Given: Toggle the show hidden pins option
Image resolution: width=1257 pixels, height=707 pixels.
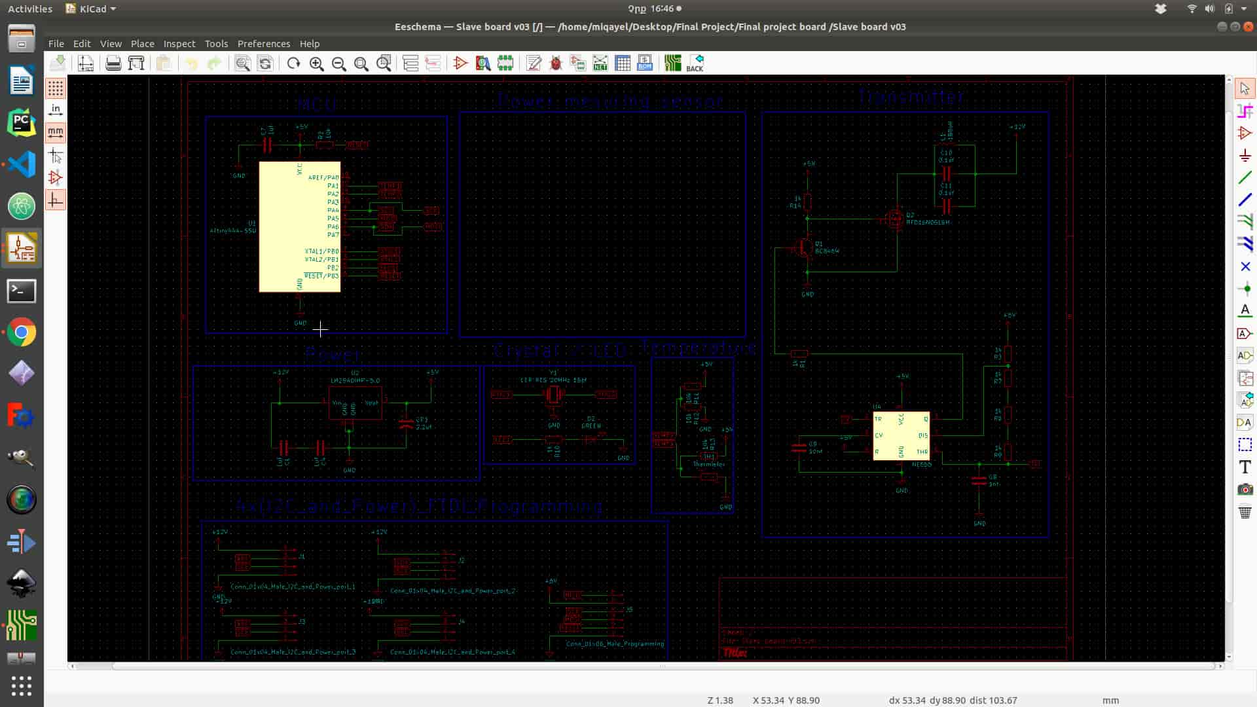Looking at the screenshot, I should coord(56,177).
